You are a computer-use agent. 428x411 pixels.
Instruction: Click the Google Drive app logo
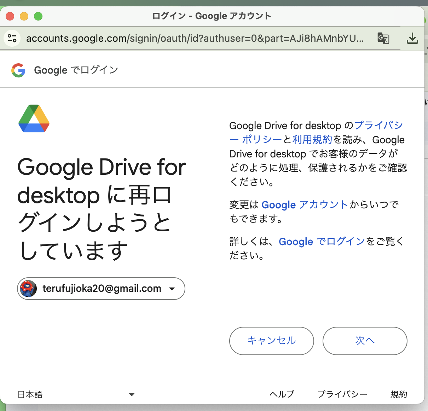tap(34, 119)
